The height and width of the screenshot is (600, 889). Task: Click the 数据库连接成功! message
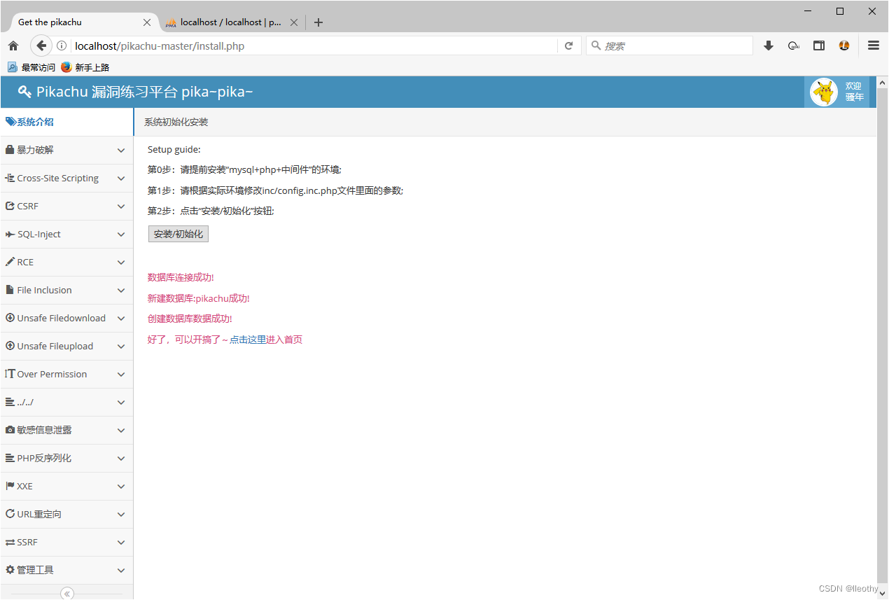pyautogui.click(x=181, y=277)
